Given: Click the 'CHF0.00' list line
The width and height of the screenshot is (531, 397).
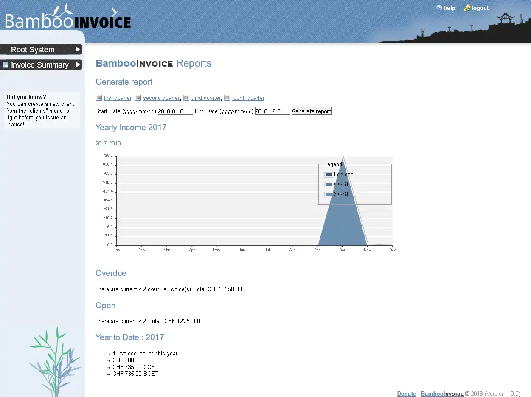Looking at the screenshot, I should pos(123,360).
